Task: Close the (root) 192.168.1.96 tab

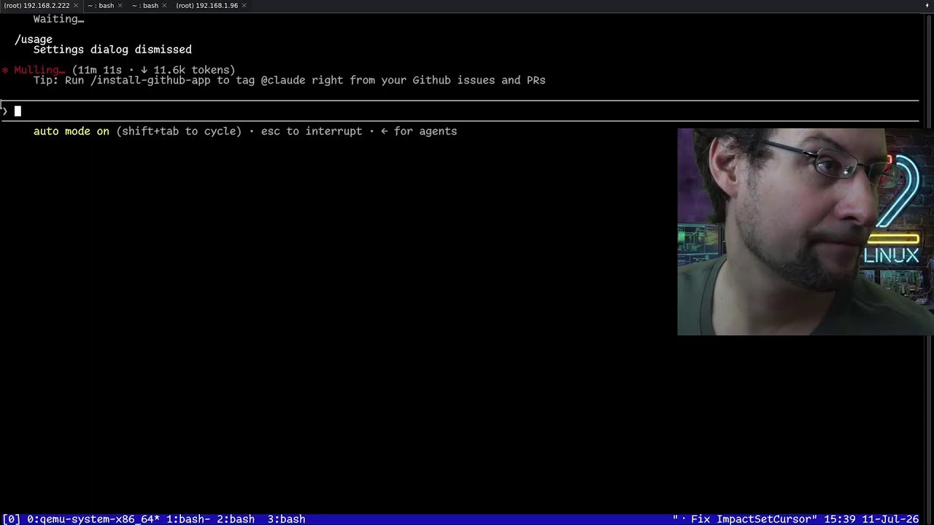Action: pos(244,5)
